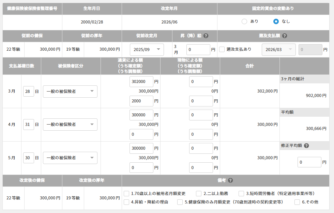
Task: Select the なし radio button
Action: click(276, 21)
